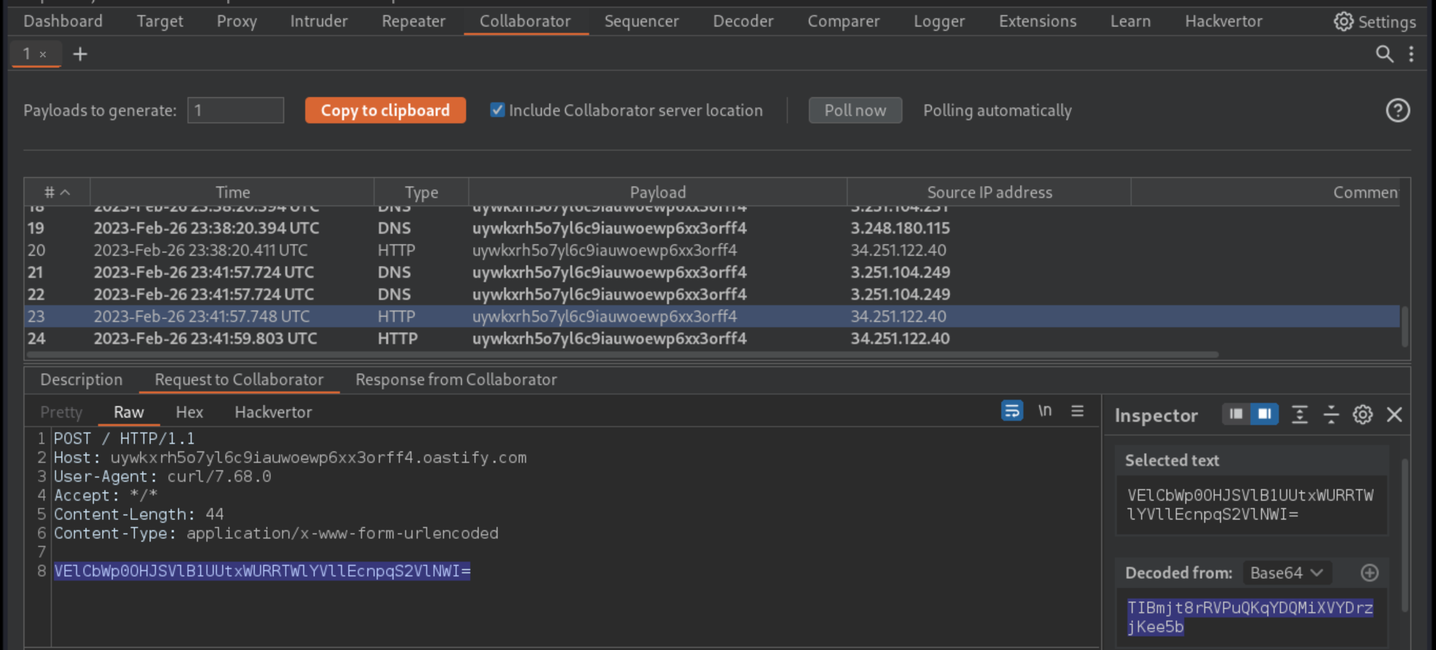Switch editor to Hackvertor view
This screenshot has height=650, width=1436.
273,412
